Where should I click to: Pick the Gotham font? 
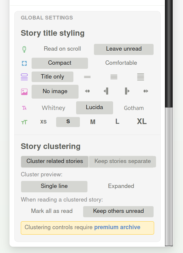[134, 108]
